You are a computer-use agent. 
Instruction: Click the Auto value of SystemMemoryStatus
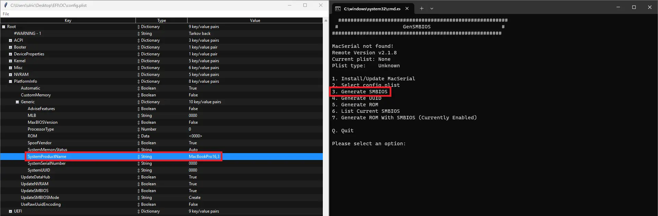[x=193, y=150]
